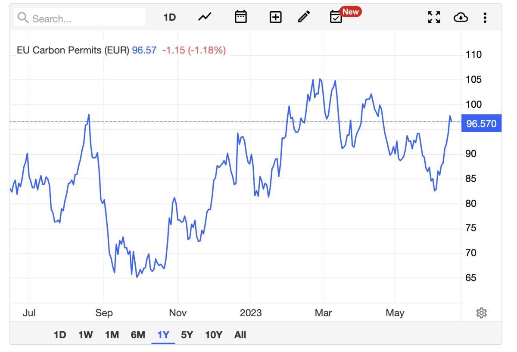
Task: Click the -1.15 (-1.18%) change text
Action: (194, 50)
